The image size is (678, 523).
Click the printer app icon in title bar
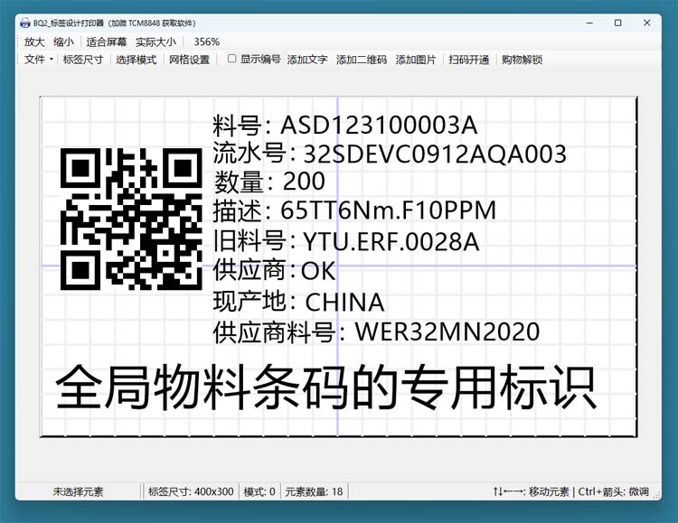tap(25, 23)
